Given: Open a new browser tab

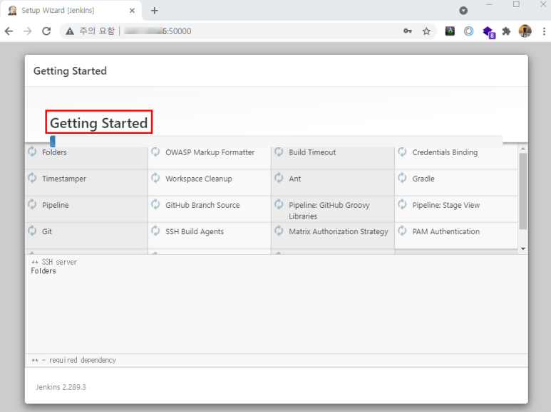Looking at the screenshot, I should (x=154, y=11).
